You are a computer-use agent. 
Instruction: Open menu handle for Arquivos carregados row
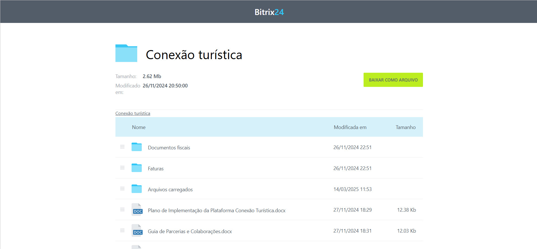tap(122, 189)
